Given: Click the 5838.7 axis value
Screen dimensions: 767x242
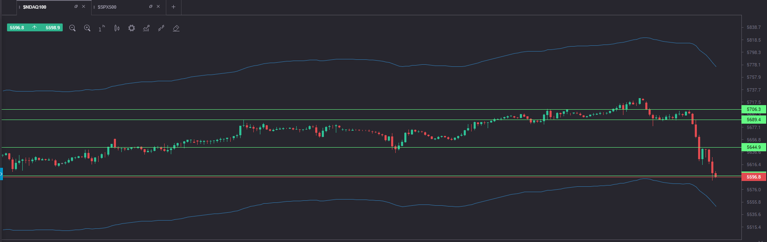Looking at the screenshot, I should (753, 27).
